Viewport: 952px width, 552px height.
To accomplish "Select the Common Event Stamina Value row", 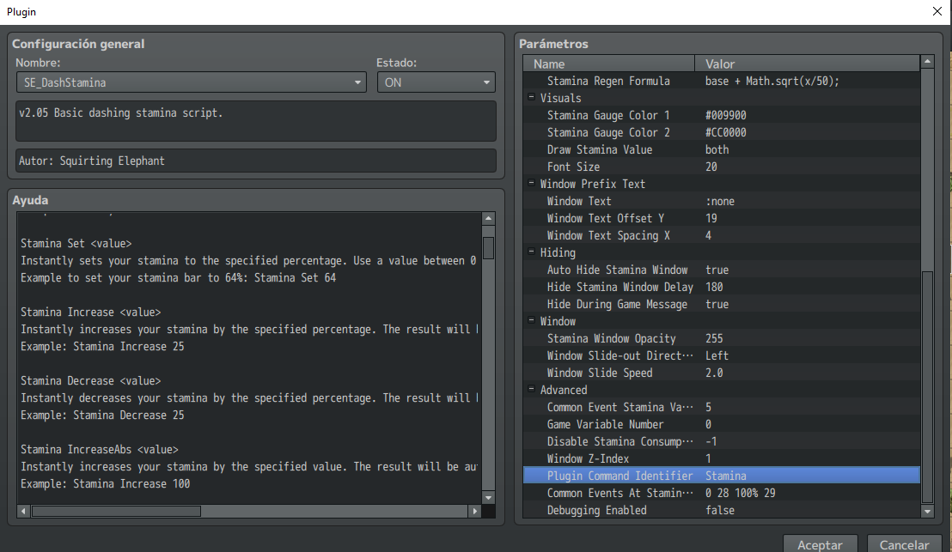I will click(x=721, y=407).
